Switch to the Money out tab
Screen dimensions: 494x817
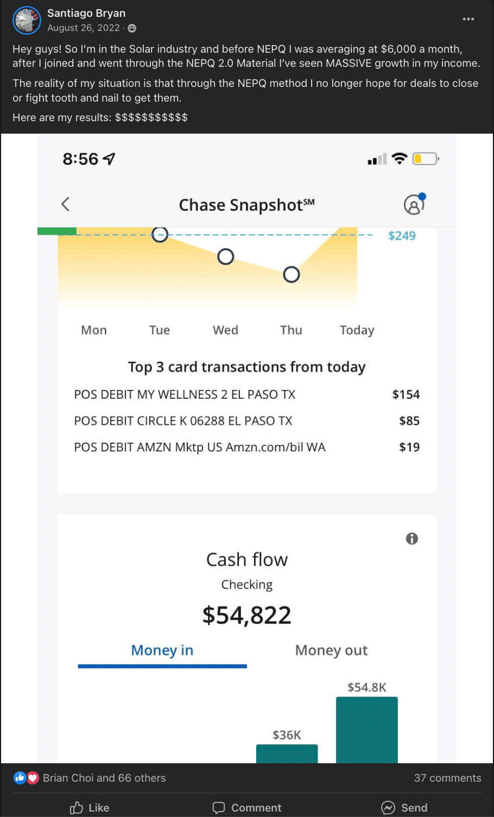[331, 650]
